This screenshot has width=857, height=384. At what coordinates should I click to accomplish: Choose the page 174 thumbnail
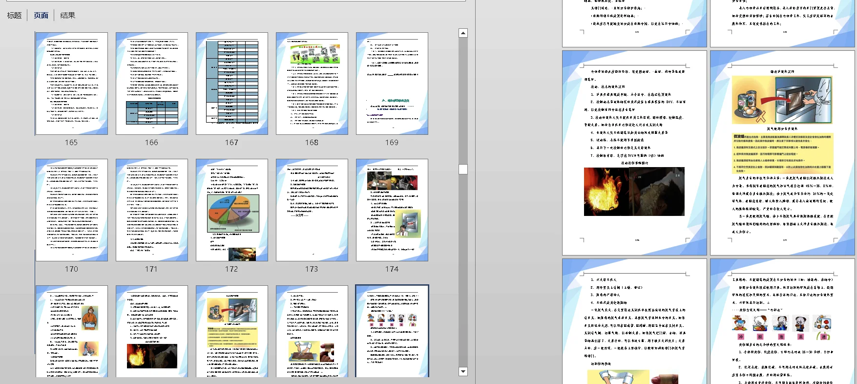[392, 210]
